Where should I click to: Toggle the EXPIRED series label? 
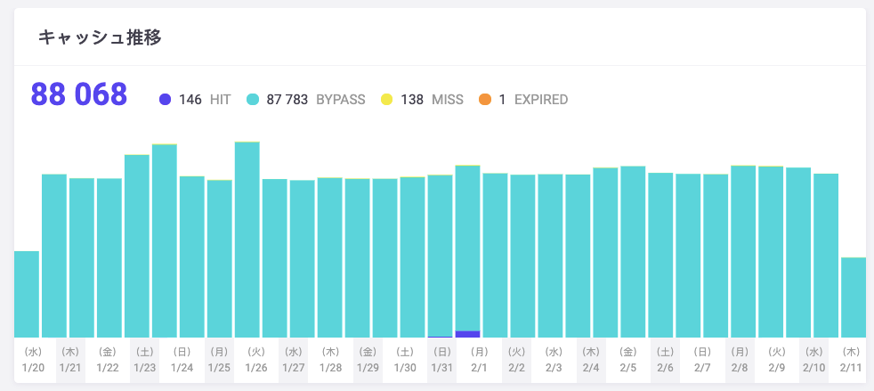tap(540, 100)
